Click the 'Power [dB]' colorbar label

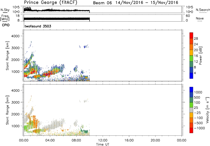click(x=201, y=56)
